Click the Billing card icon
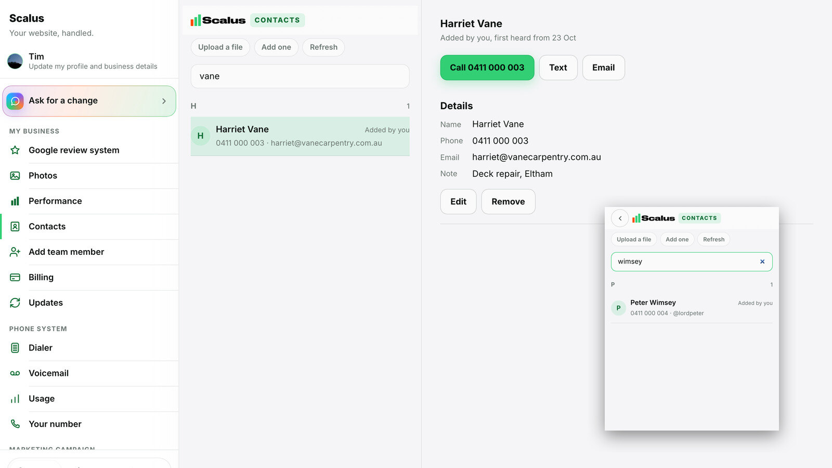The image size is (832, 468). (x=15, y=278)
